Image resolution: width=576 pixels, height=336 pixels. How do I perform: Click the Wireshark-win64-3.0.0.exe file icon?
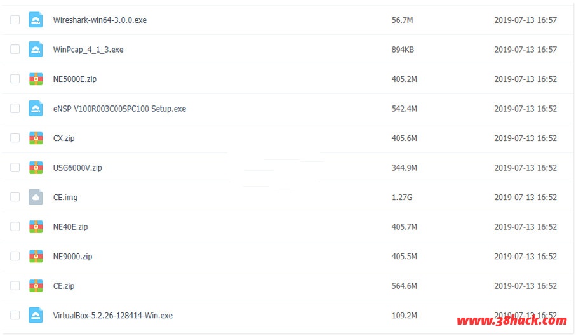click(36, 20)
